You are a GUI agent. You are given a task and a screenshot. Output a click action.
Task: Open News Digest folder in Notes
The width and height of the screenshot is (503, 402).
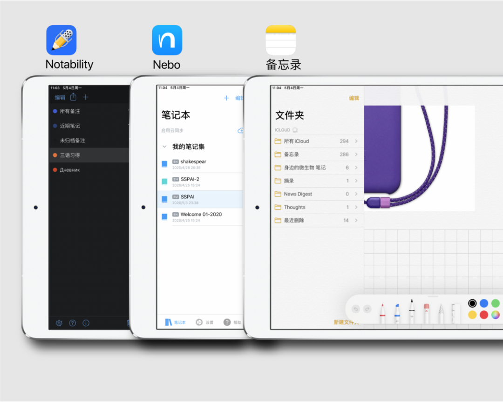click(x=318, y=194)
